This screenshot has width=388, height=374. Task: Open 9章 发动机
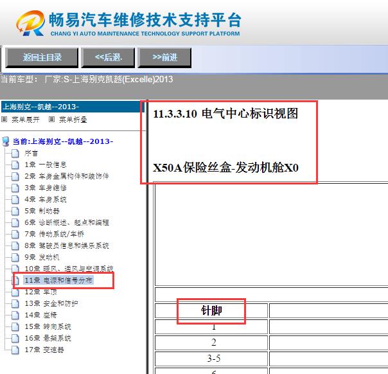pos(42,257)
